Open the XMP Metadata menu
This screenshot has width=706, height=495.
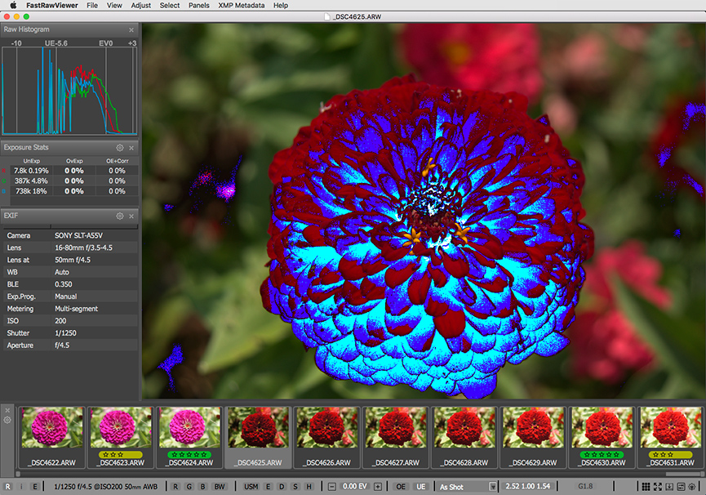coord(243,5)
